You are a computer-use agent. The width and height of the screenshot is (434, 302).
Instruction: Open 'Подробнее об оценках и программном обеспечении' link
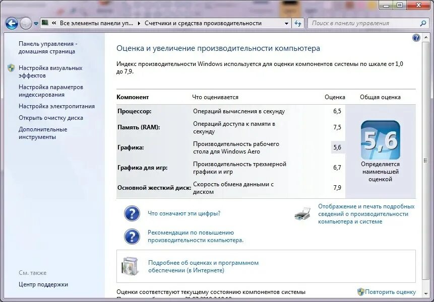pyautogui.click(x=203, y=266)
